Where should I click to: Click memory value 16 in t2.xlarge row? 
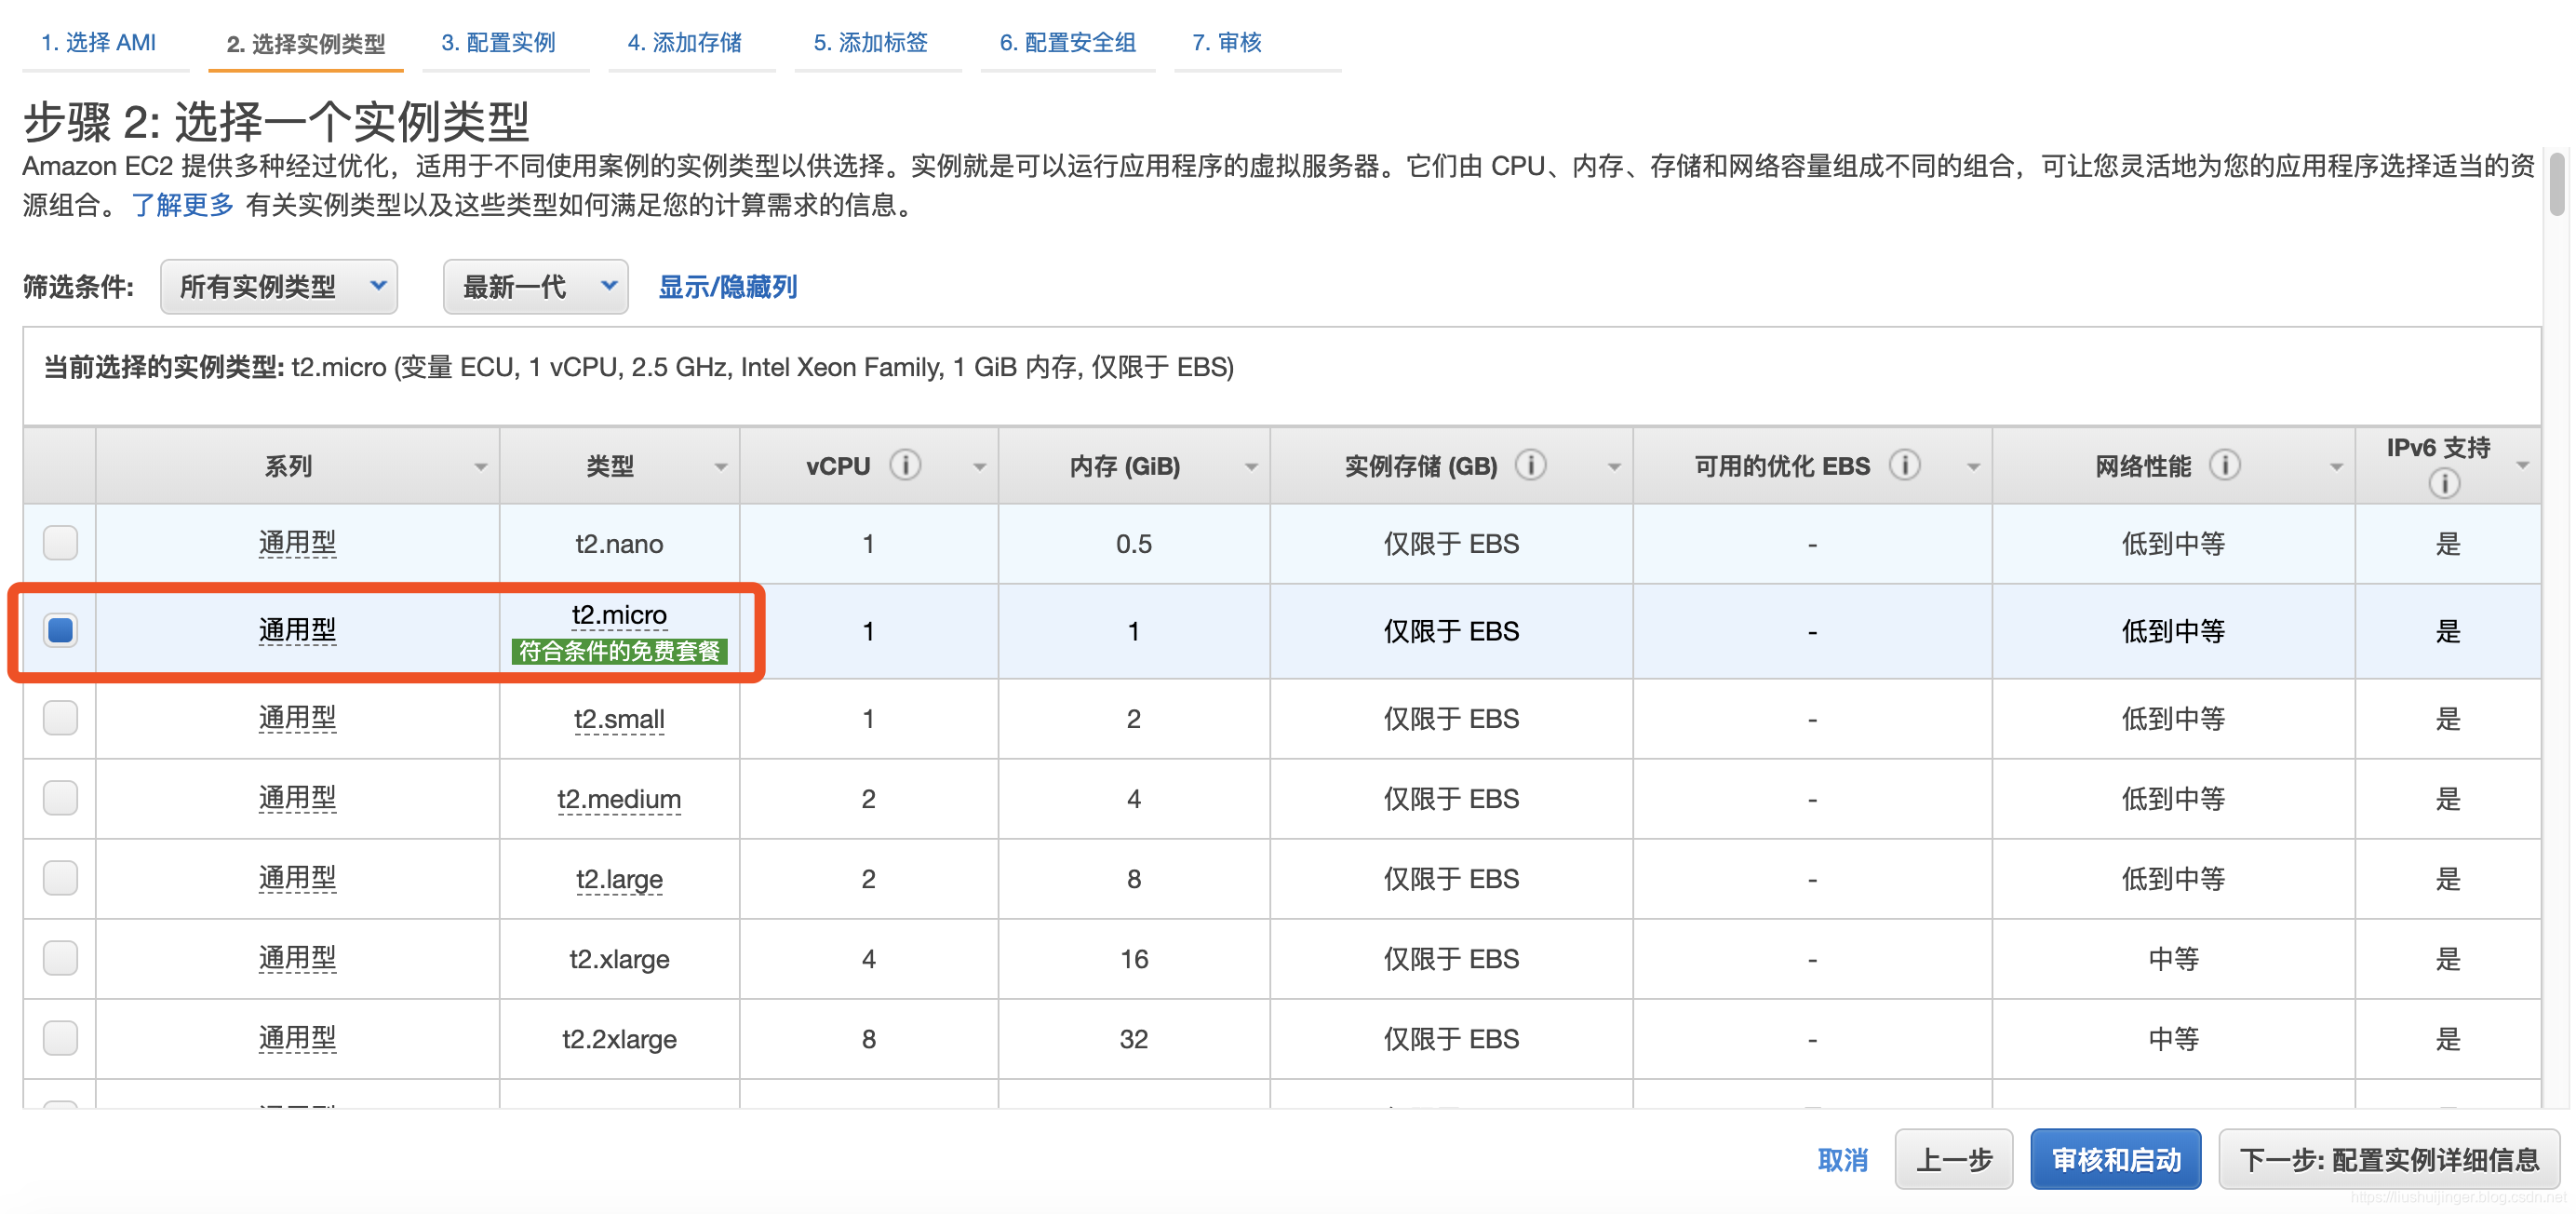click(1133, 959)
